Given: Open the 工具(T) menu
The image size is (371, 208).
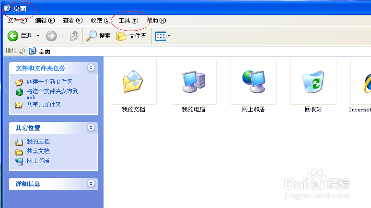Looking at the screenshot, I should pyautogui.click(x=128, y=21).
